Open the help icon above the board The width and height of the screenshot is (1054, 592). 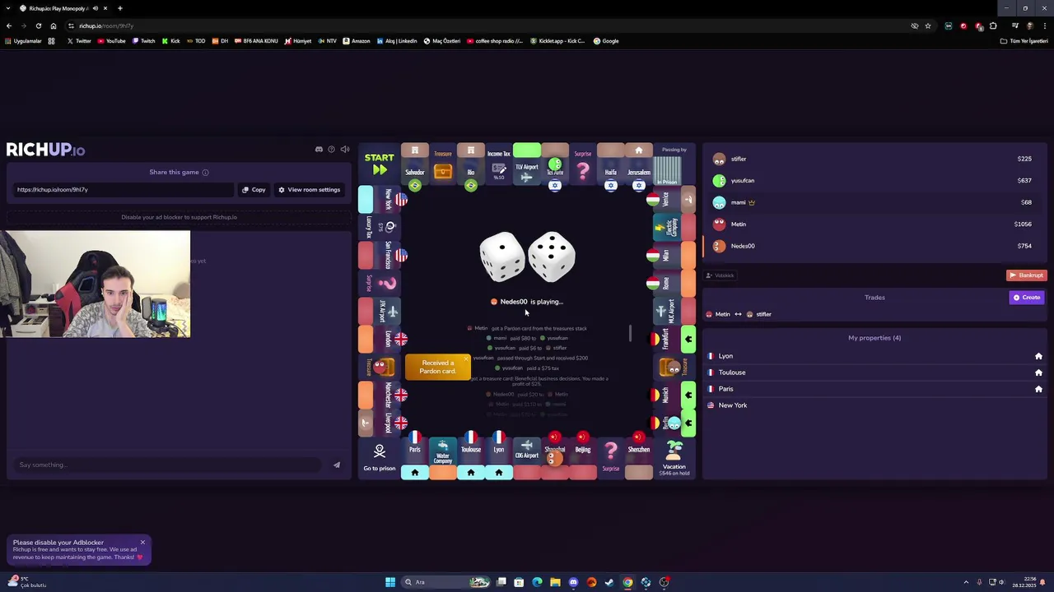[x=332, y=150]
